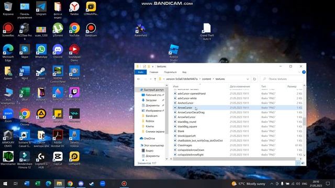The image size is (335, 188).
Task: Open Word desktop shortcut
Action: point(25,73)
